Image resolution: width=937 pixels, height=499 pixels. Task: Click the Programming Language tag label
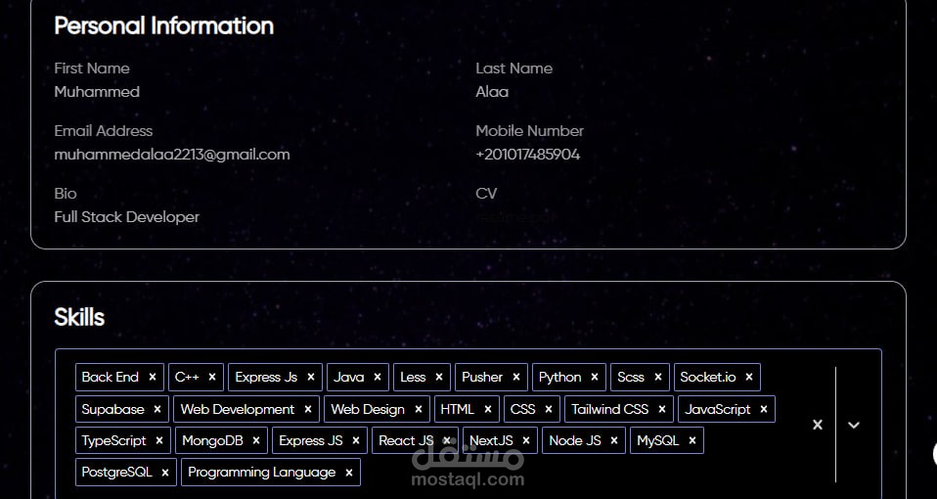262,473
